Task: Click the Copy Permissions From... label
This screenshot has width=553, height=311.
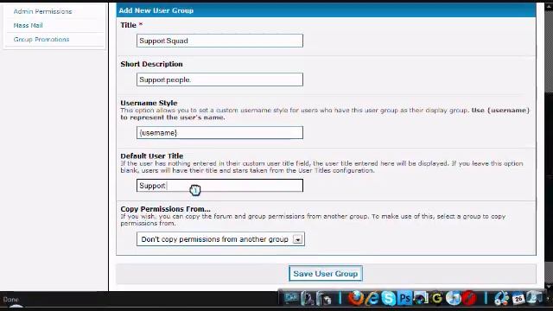Action: (x=165, y=209)
